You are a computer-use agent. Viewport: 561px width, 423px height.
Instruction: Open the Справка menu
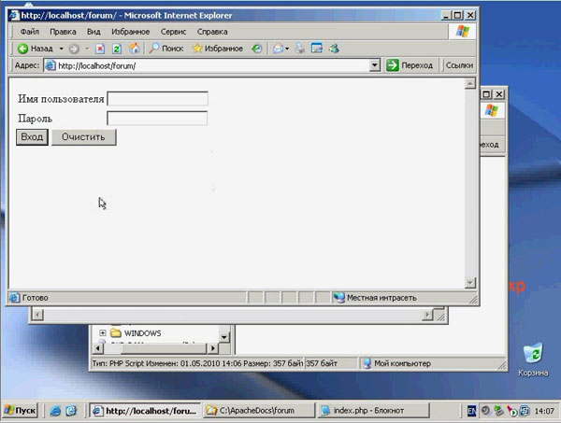click(x=212, y=32)
